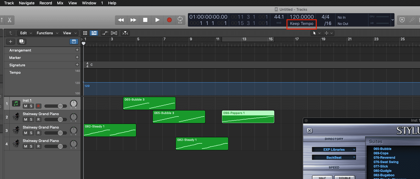This screenshot has height=179, width=420.
Task: Mute the Inst 1 track
Action: 26,106
